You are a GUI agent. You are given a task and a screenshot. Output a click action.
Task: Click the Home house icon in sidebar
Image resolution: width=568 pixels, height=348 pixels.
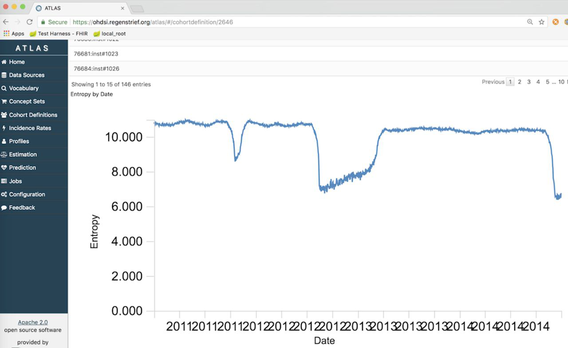point(4,62)
